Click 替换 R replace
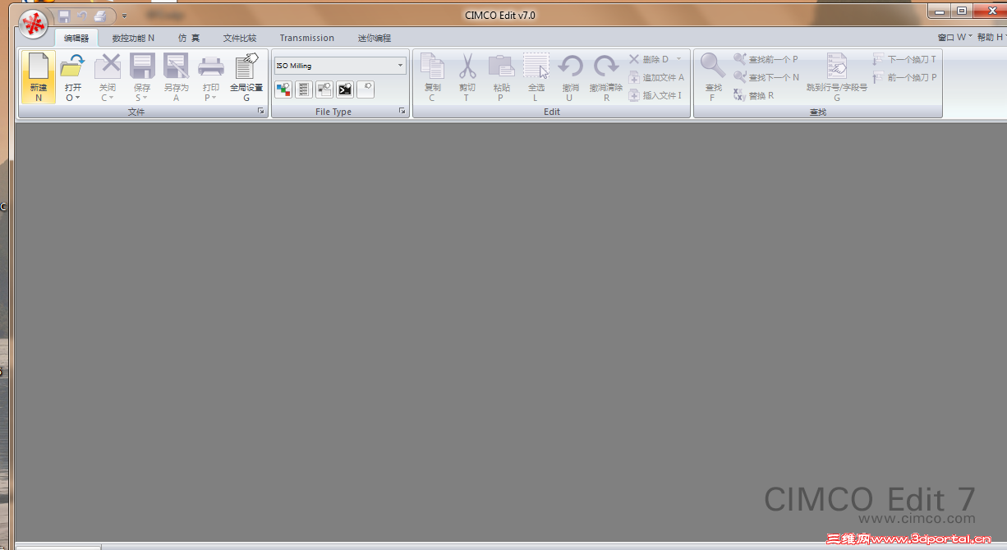The height and width of the screenshot is (550, 1007). (753, 95)
